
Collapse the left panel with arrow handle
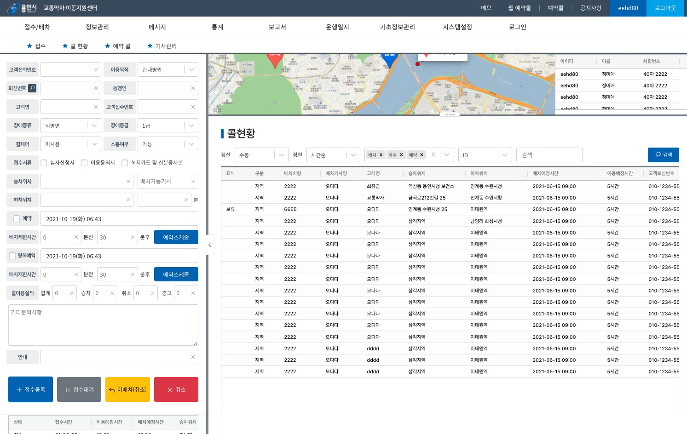pos(209,245)
